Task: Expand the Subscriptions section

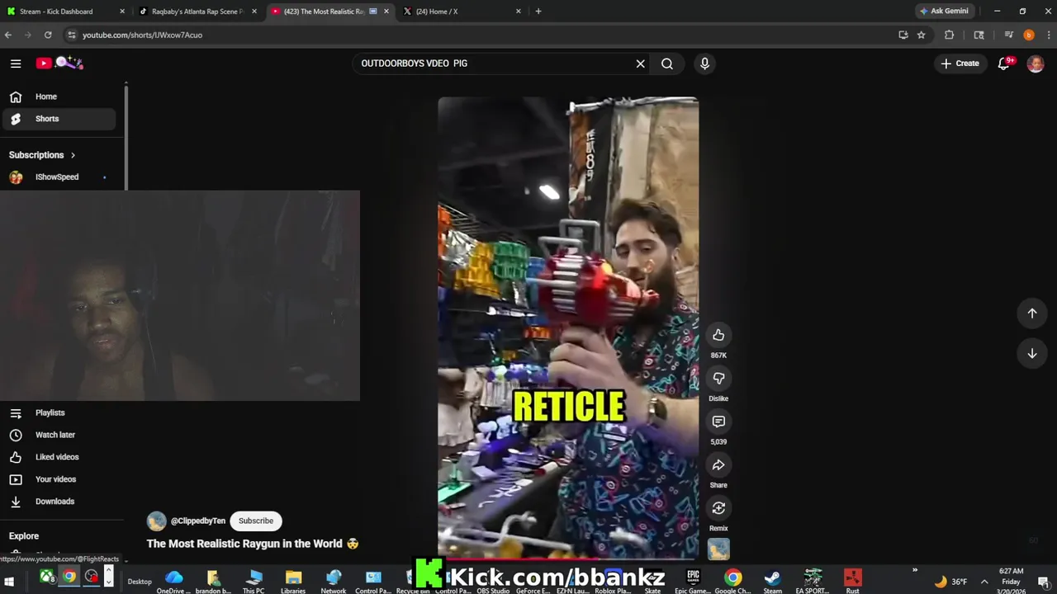Action: coord(41,155)
